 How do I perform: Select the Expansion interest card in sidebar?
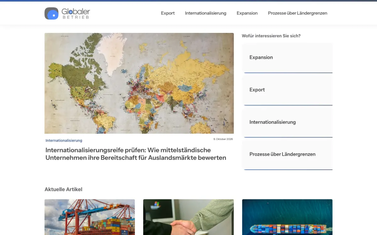pyautogui.click(x=287, y=58)
